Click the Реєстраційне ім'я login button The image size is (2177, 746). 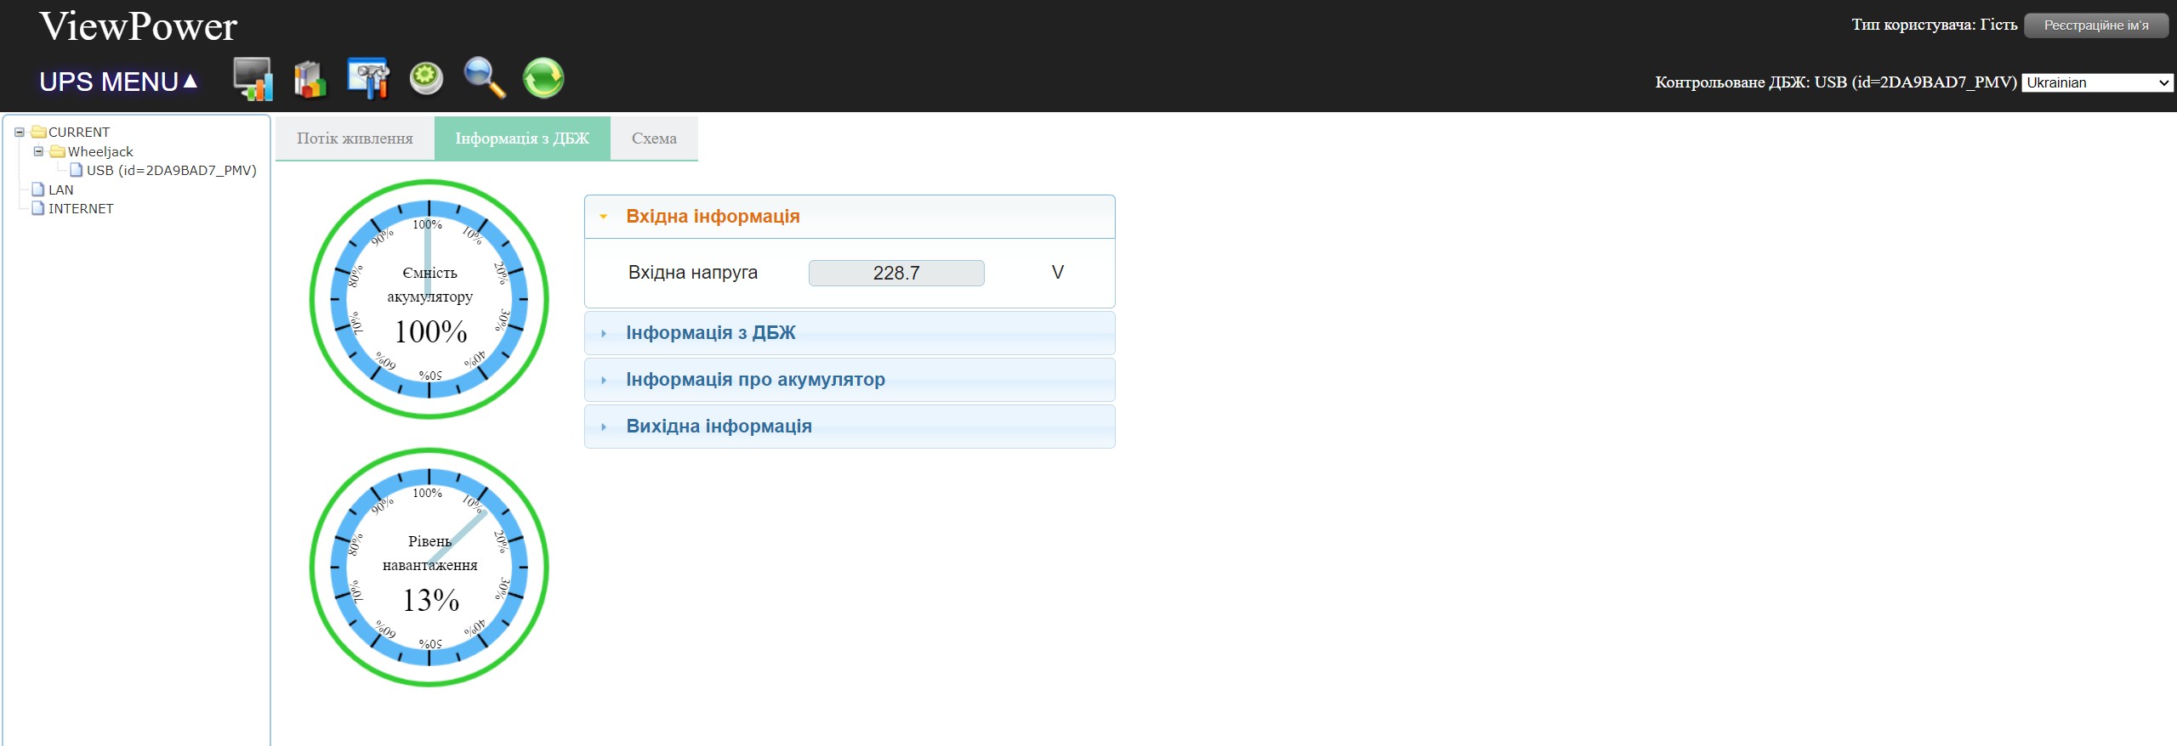coord(2095,25)
